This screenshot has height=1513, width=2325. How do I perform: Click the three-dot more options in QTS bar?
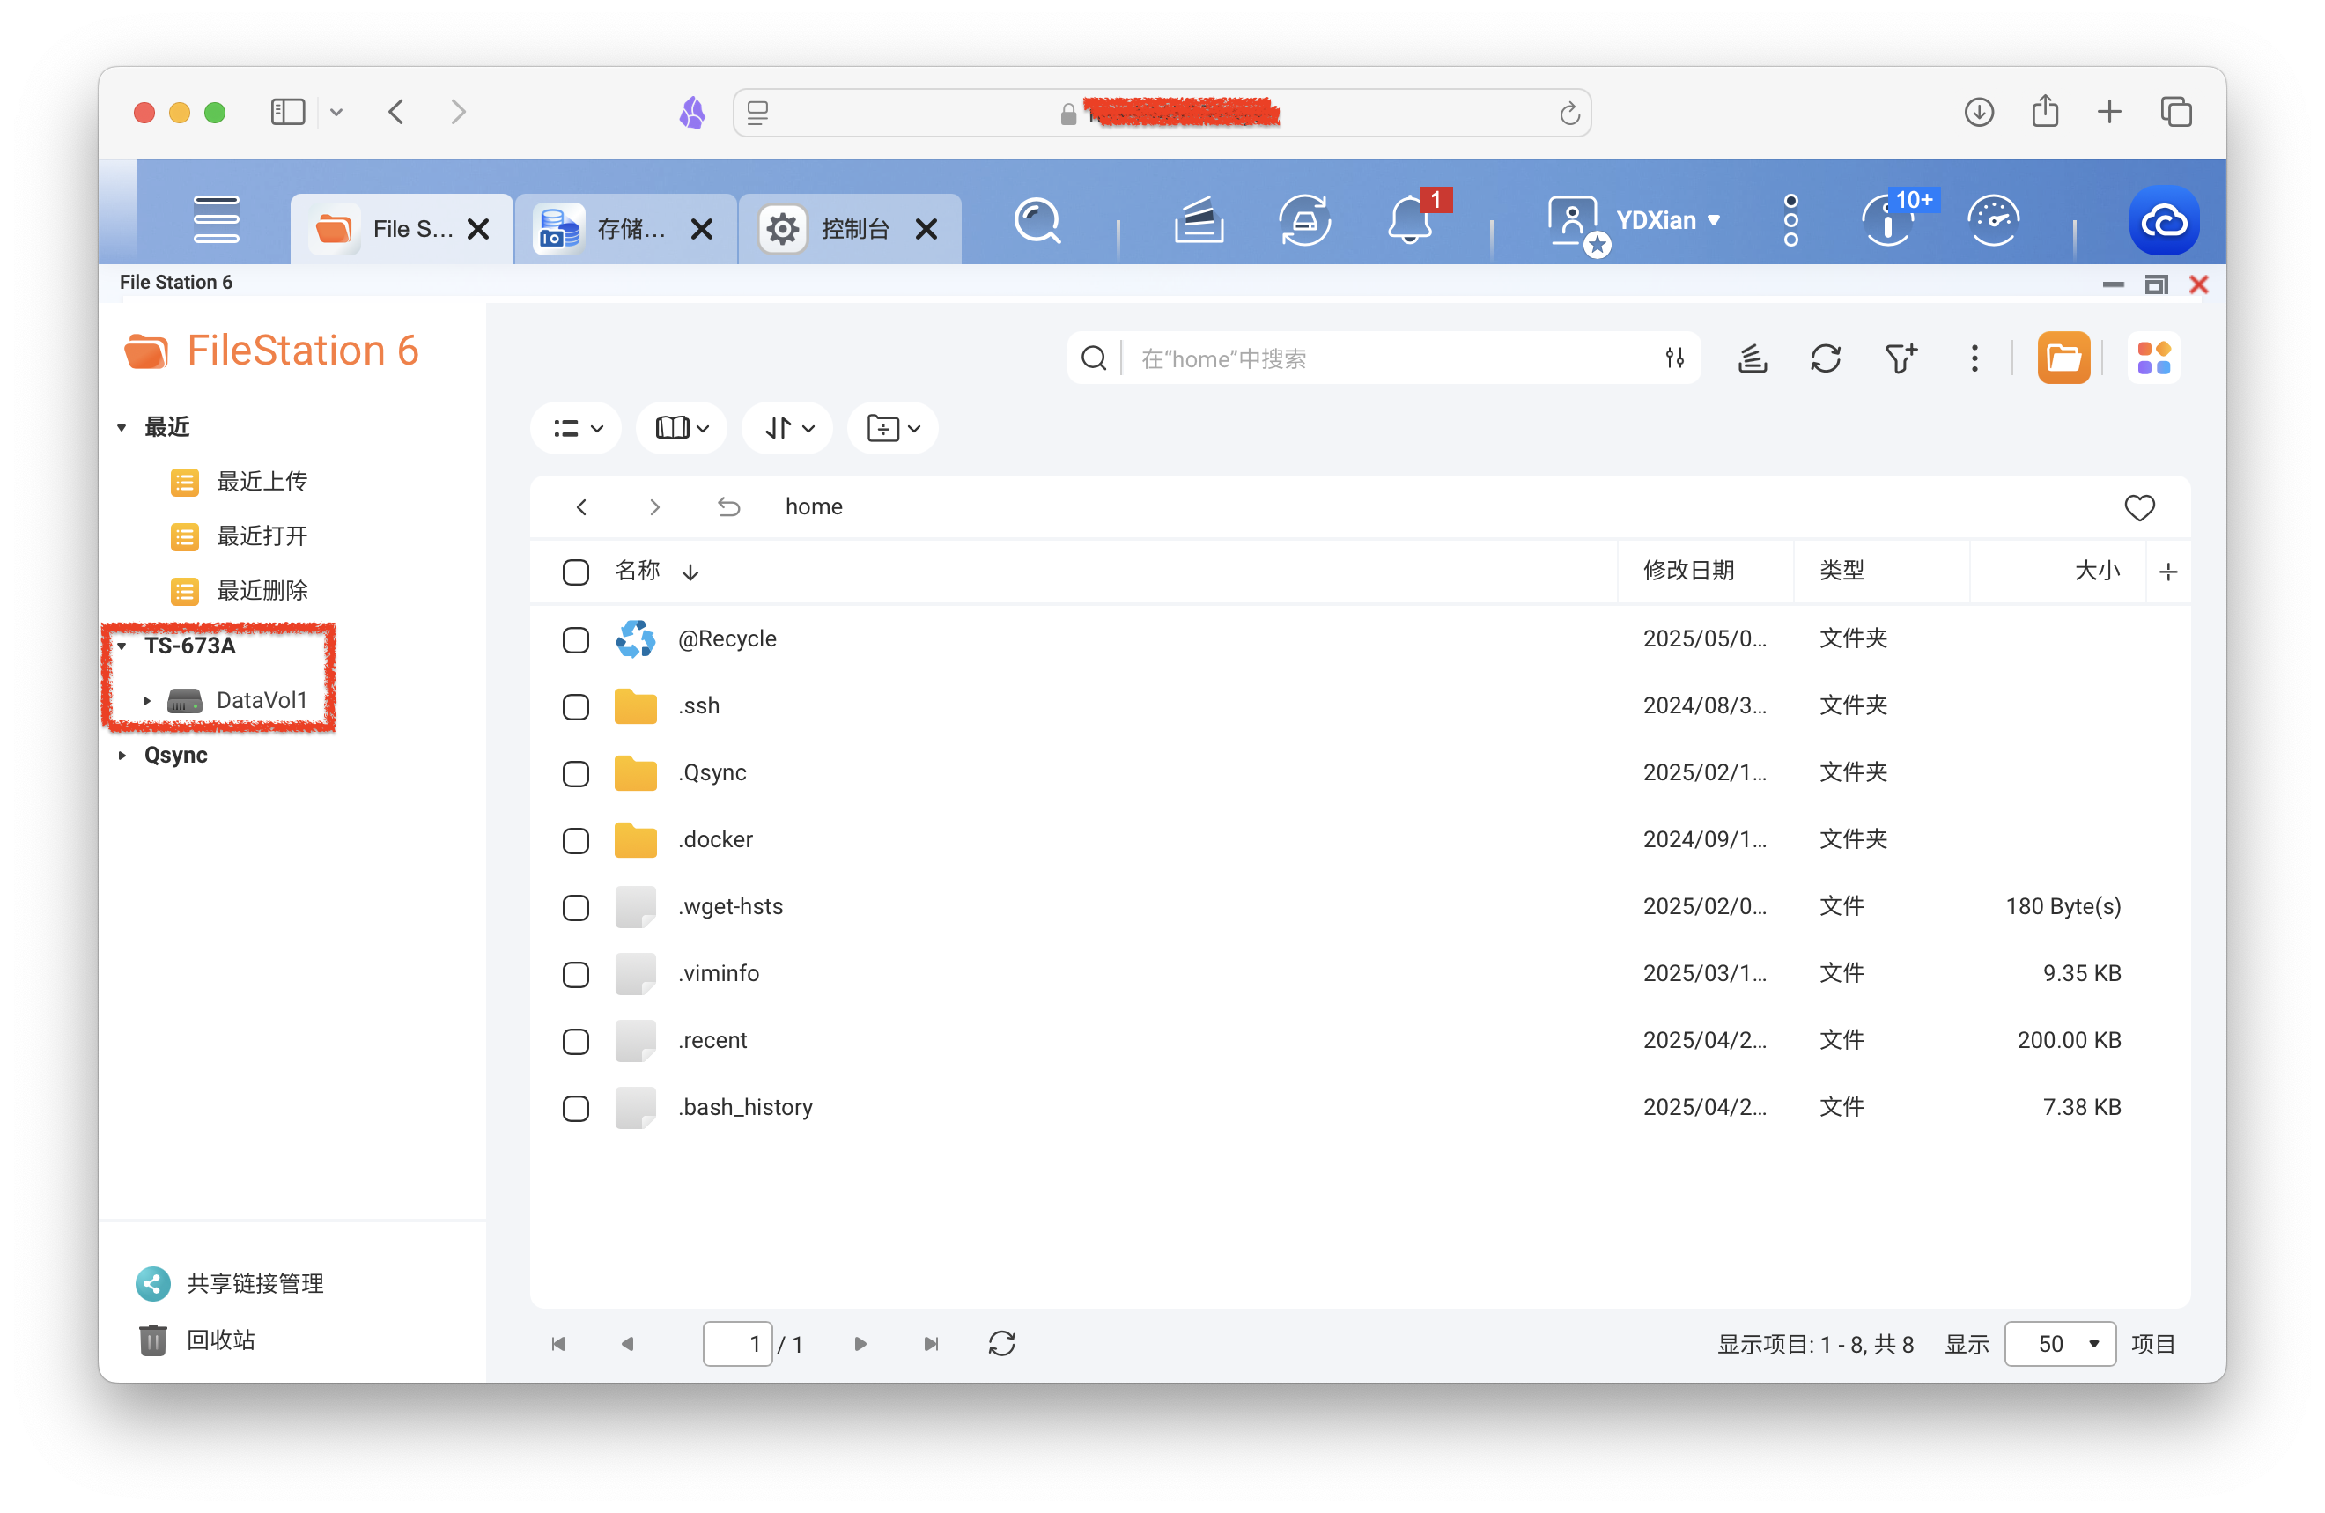1790,221
